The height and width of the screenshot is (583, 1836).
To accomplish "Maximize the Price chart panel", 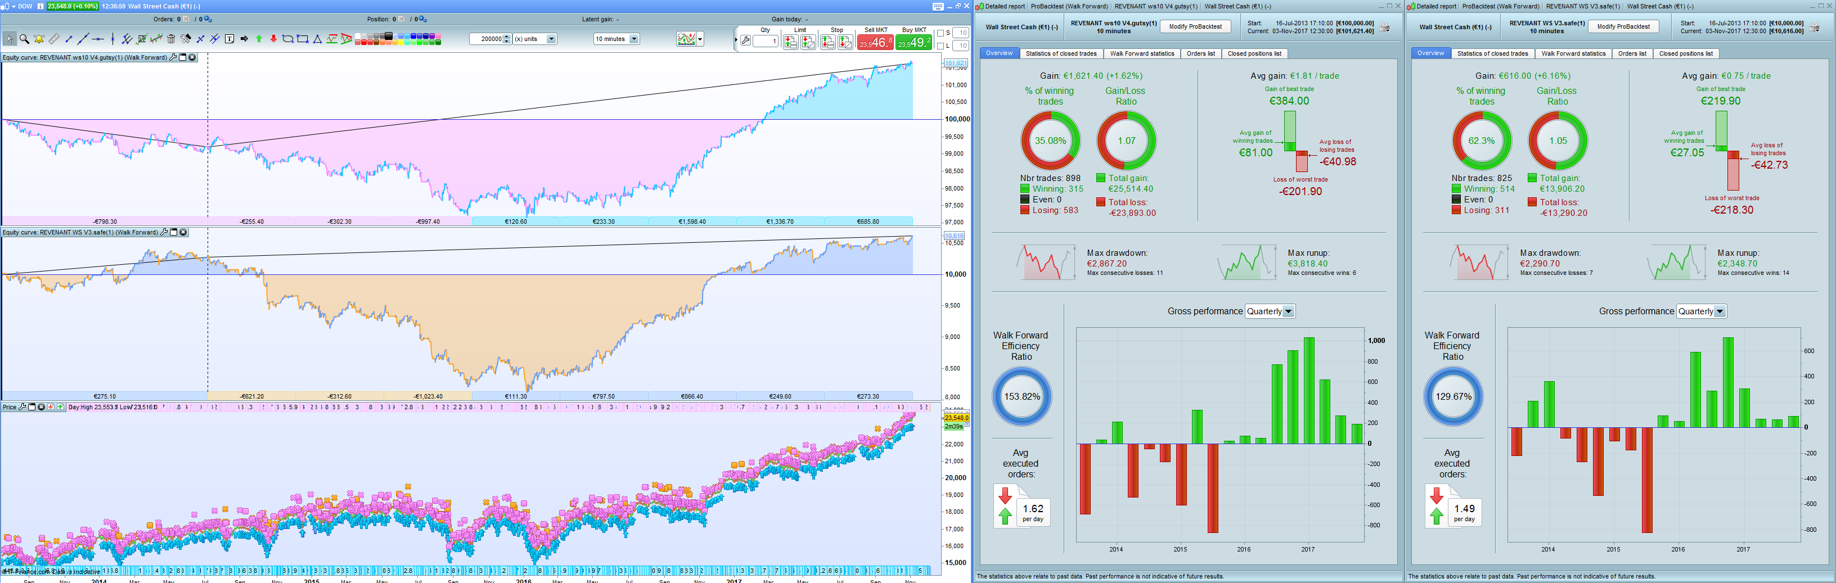I will click(31, 407).
